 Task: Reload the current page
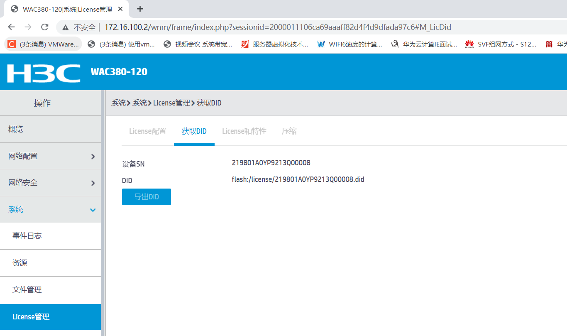click(45, 27)
